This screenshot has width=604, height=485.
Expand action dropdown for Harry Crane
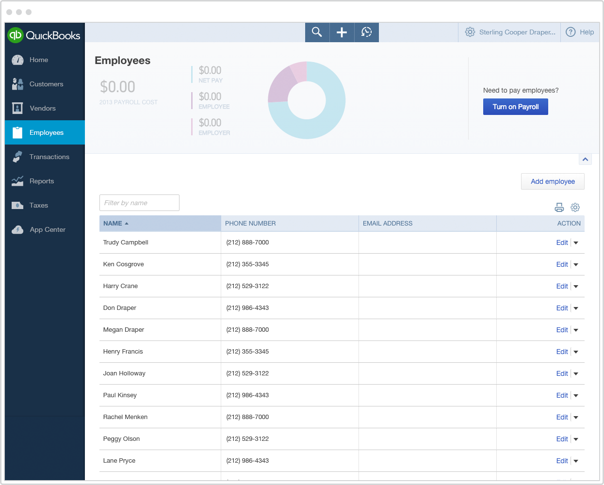pyautogui.click(x=576, y=286)
